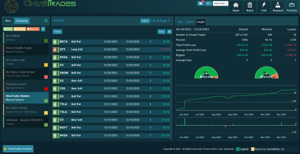
Task: Select the SD SCHWAB account
Action: (26, 38)
